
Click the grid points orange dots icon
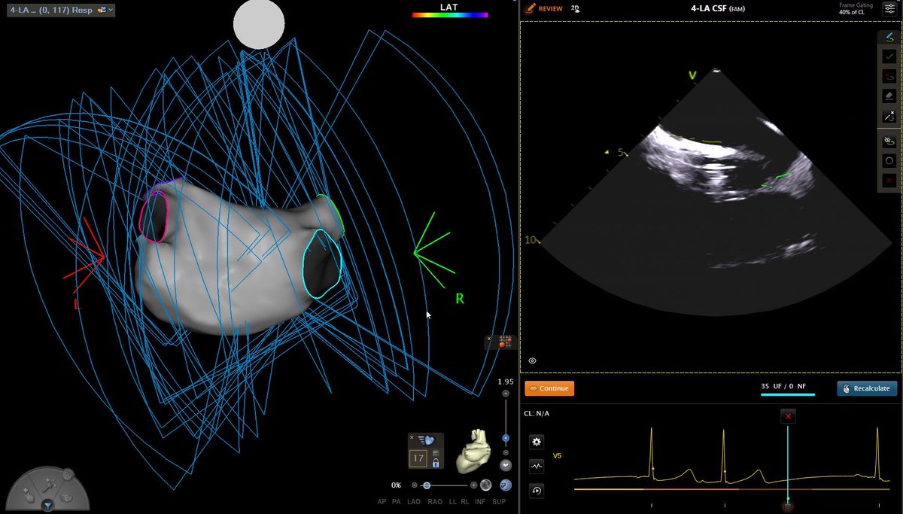pos(505,342)
